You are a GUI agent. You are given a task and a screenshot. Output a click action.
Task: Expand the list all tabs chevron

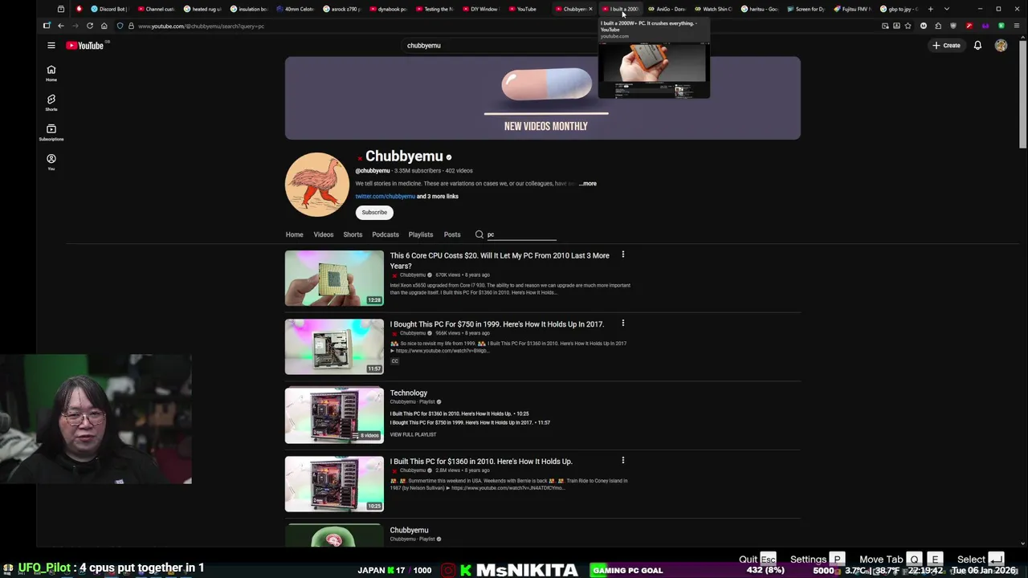947,9
